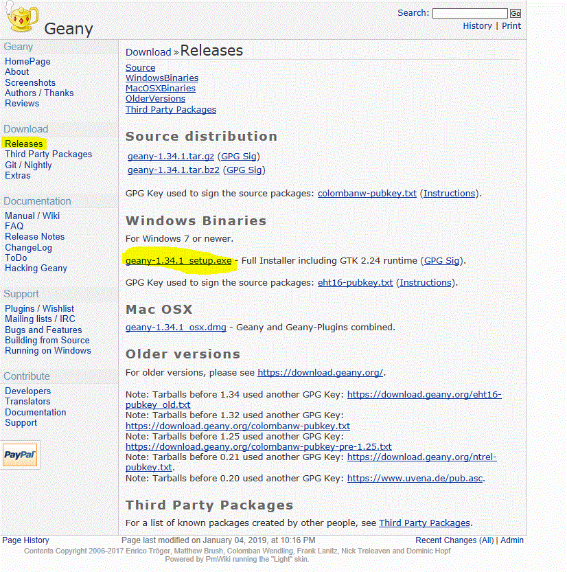567x572 pixels.
Task: Open GPG Sig for the tar.bz2
Action: (244, 170)
